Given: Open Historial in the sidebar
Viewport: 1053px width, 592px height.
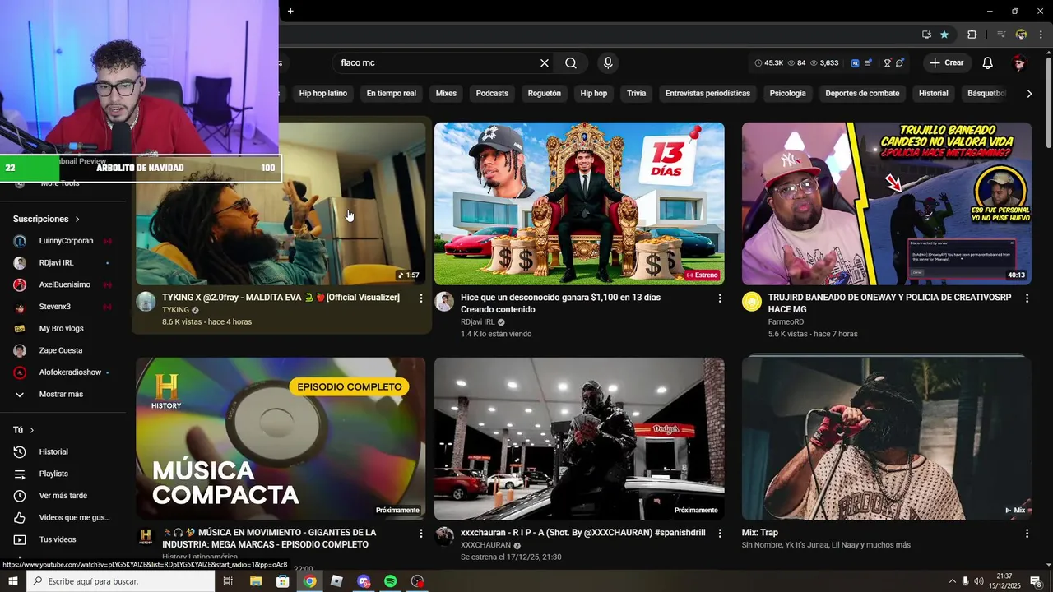Looking at the screenshot, I should click(63, 451).
